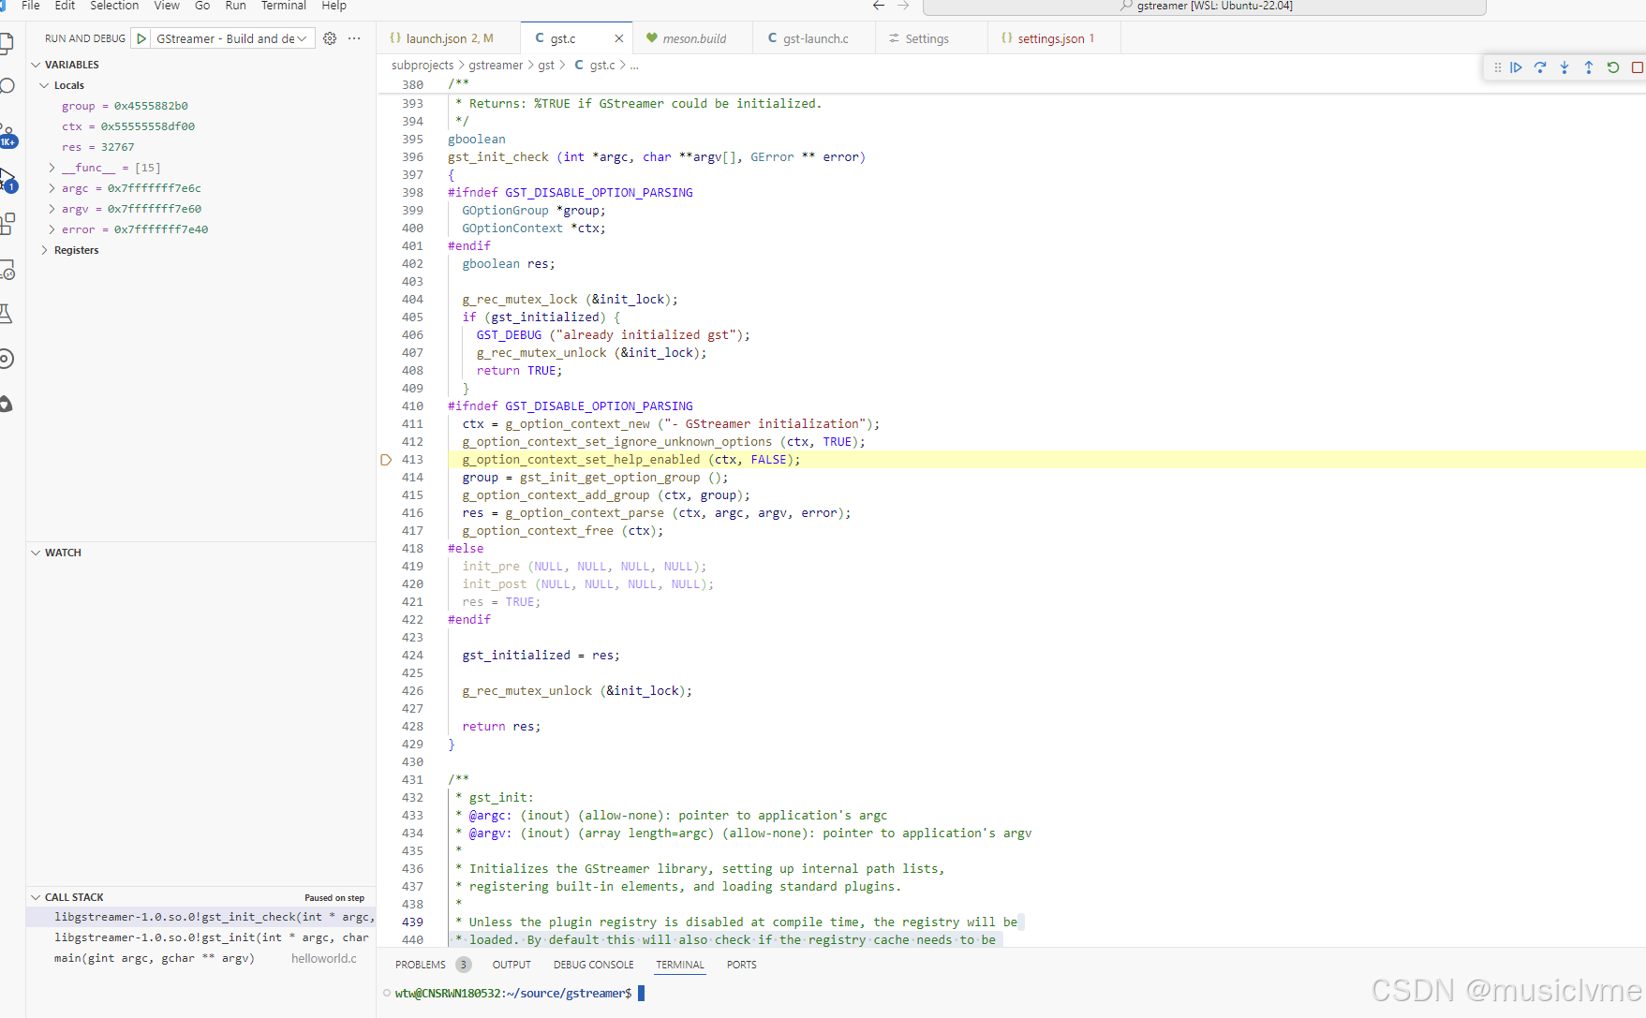Viewport: 1646px width, 1018px height.
Task: Switch to the gst-launch.c tab
Action: [x=814, y=38]
